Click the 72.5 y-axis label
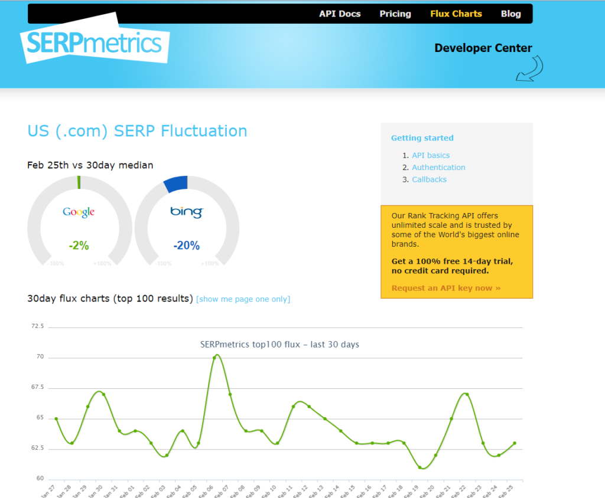This screenshot has height=498, width=605. [x=37, y=326]
